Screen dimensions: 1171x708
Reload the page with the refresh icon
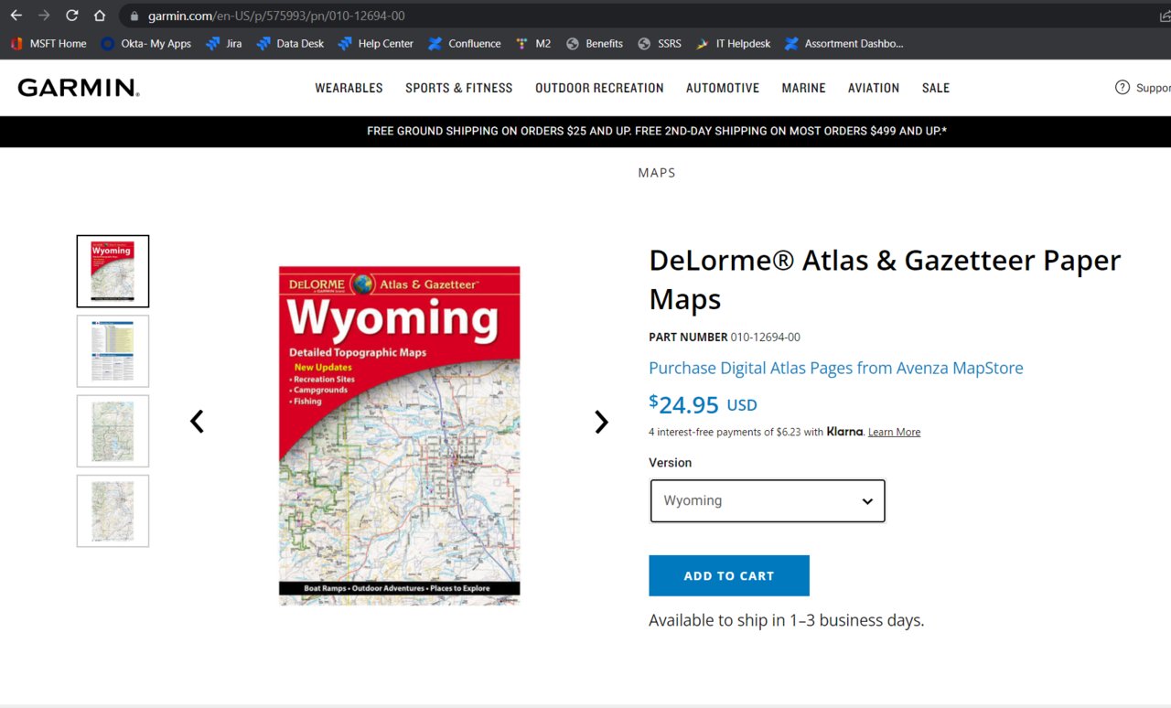point(72,16)
